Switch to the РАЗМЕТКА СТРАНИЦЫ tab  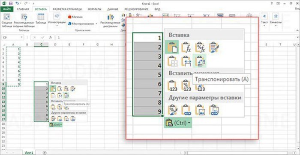(x=67, y=9)
